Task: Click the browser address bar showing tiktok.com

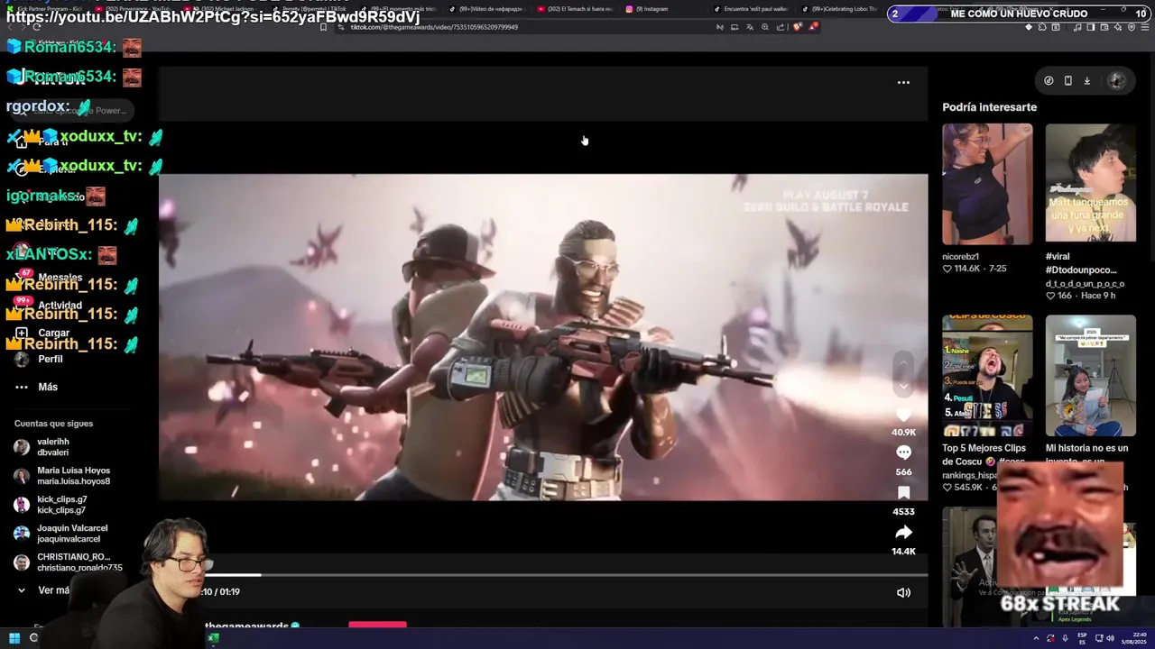Action: click(x=523, y=27)
